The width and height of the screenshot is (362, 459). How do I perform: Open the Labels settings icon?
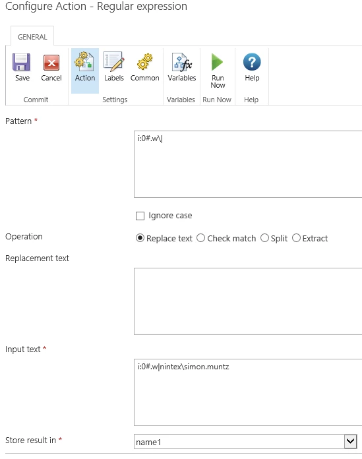(x=113, y=61)
